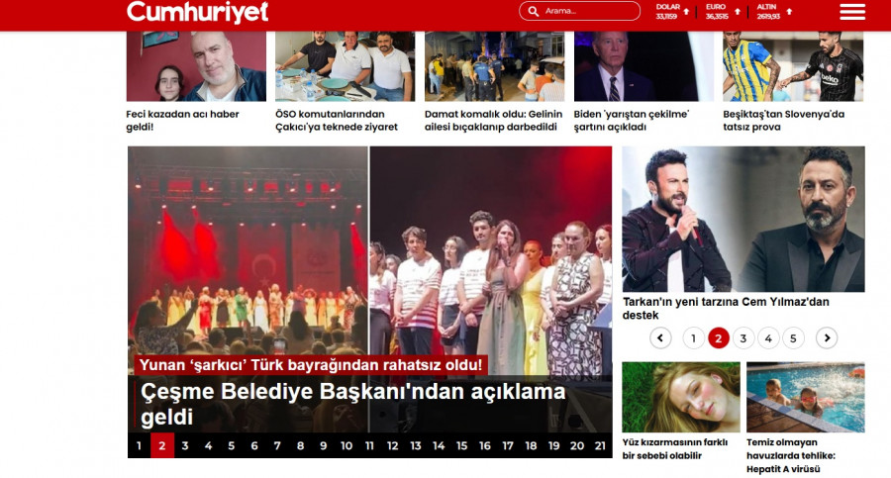Select main slider page 7

pos(277,445)
